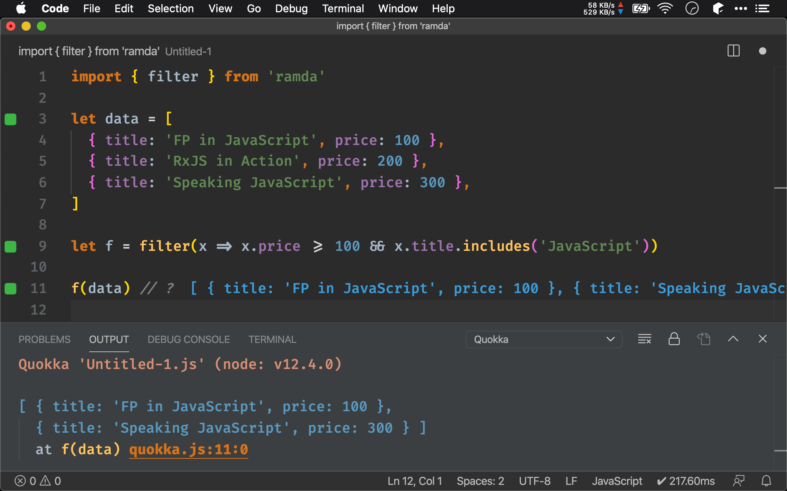Click Quokka green indicator on line 9
Image resolution: width=787 pixels, height=491 pixels.
[x=10, y=247]
